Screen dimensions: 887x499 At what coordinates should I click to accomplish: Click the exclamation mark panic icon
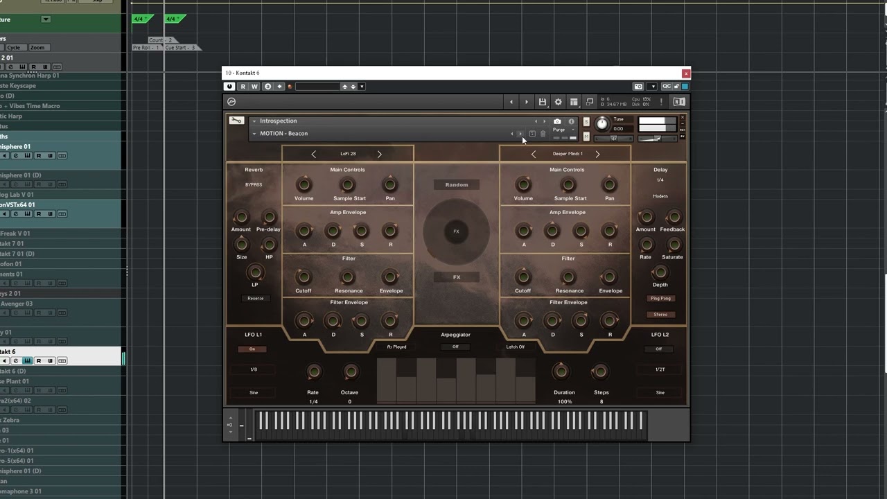[x=661, y=102]
